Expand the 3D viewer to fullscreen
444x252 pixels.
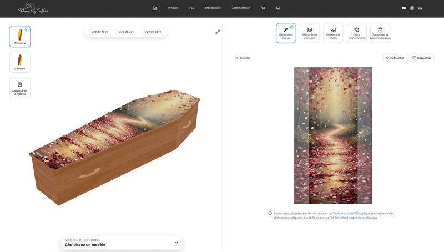[x=218, y=32]
